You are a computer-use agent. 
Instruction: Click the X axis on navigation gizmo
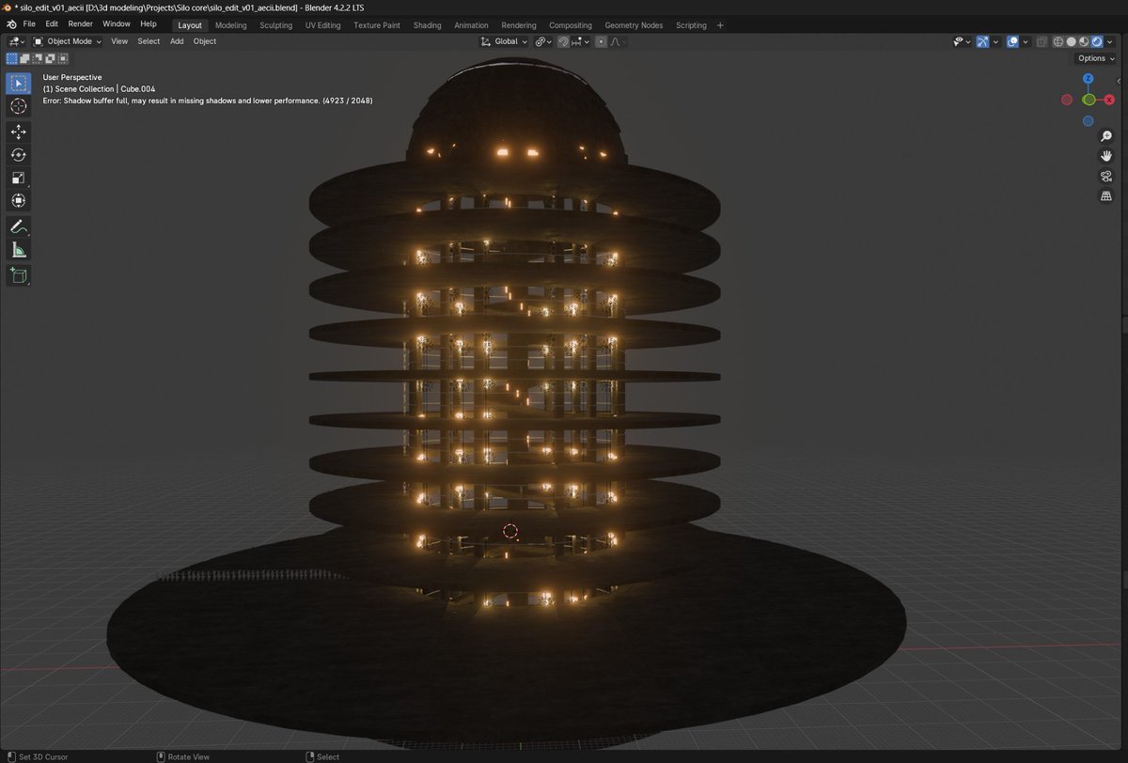[1110, 100]
